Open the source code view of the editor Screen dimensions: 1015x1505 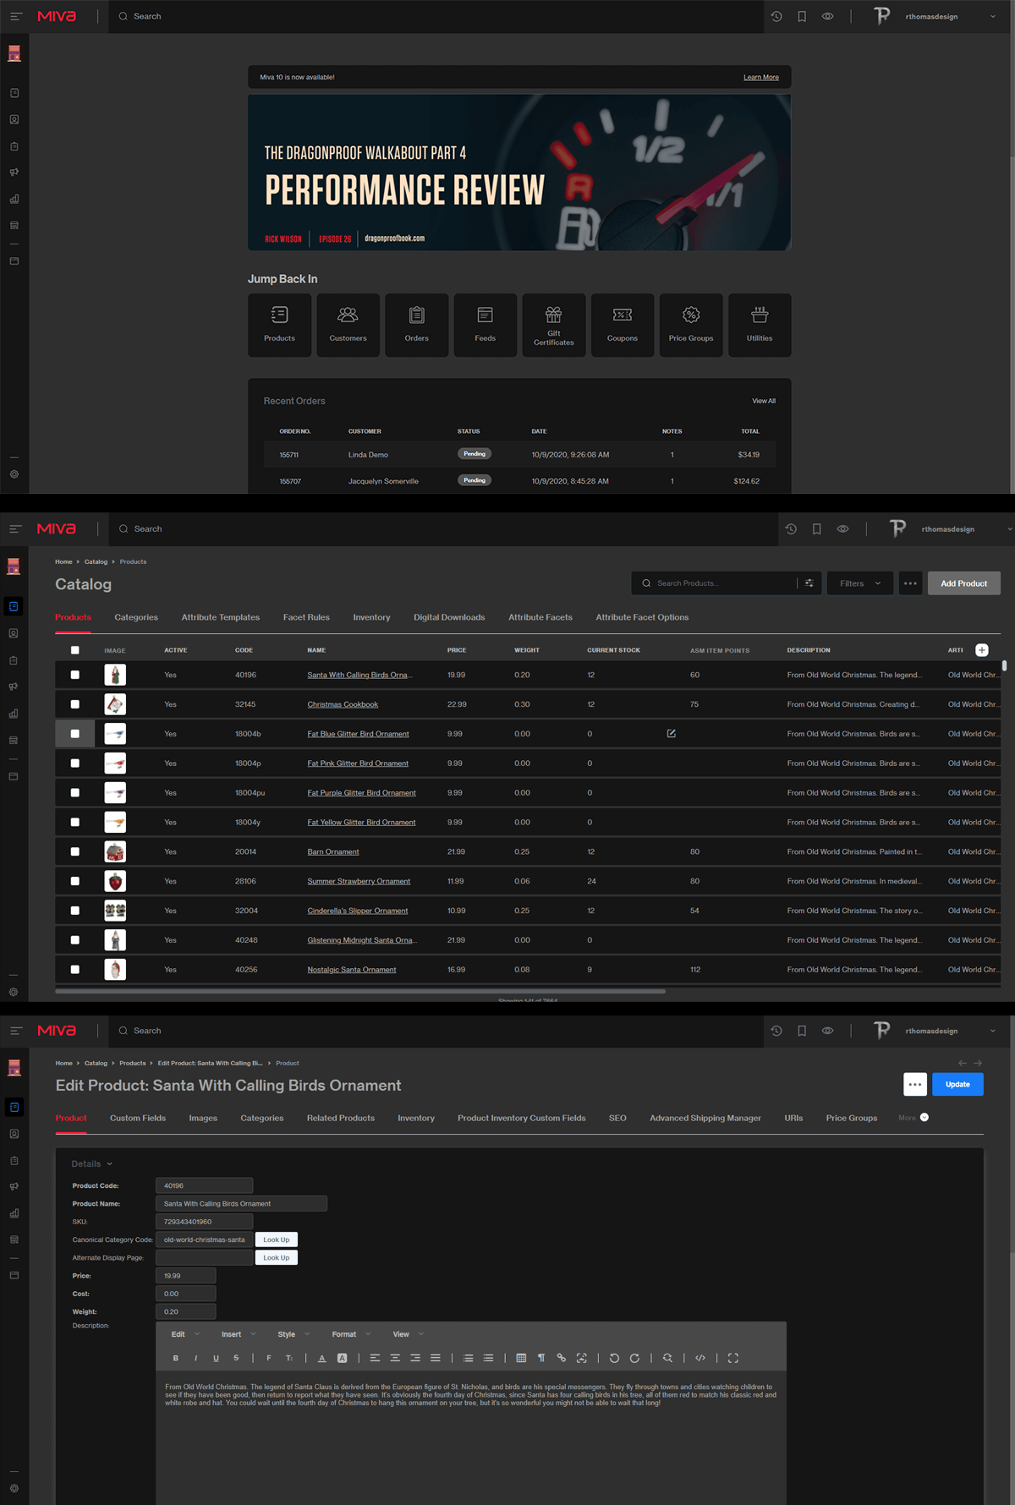[x=700, y=1358]
